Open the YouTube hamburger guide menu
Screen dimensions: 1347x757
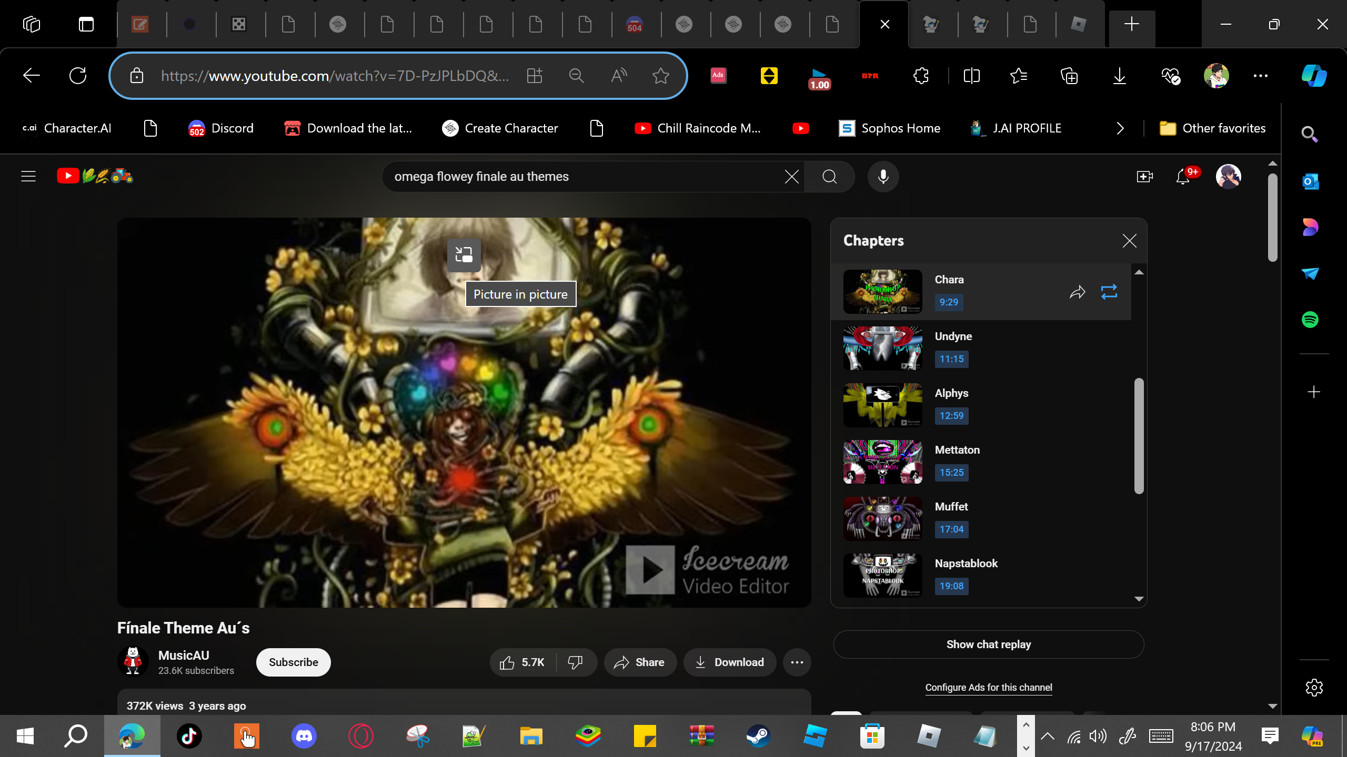(x=28, y=176)
